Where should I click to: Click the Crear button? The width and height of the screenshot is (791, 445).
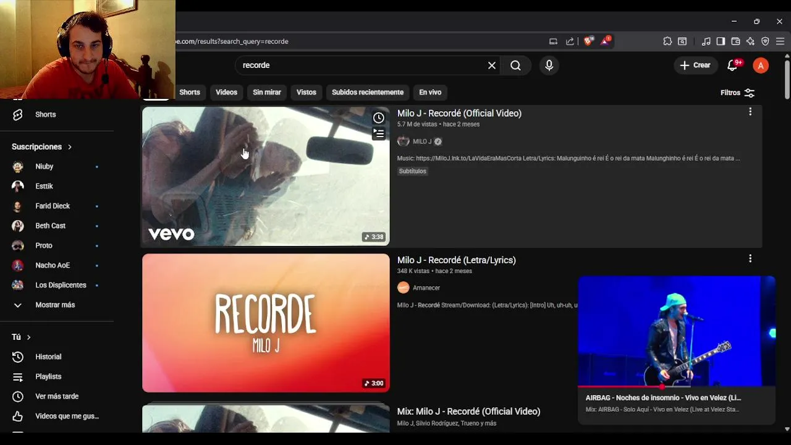(695, 66)
